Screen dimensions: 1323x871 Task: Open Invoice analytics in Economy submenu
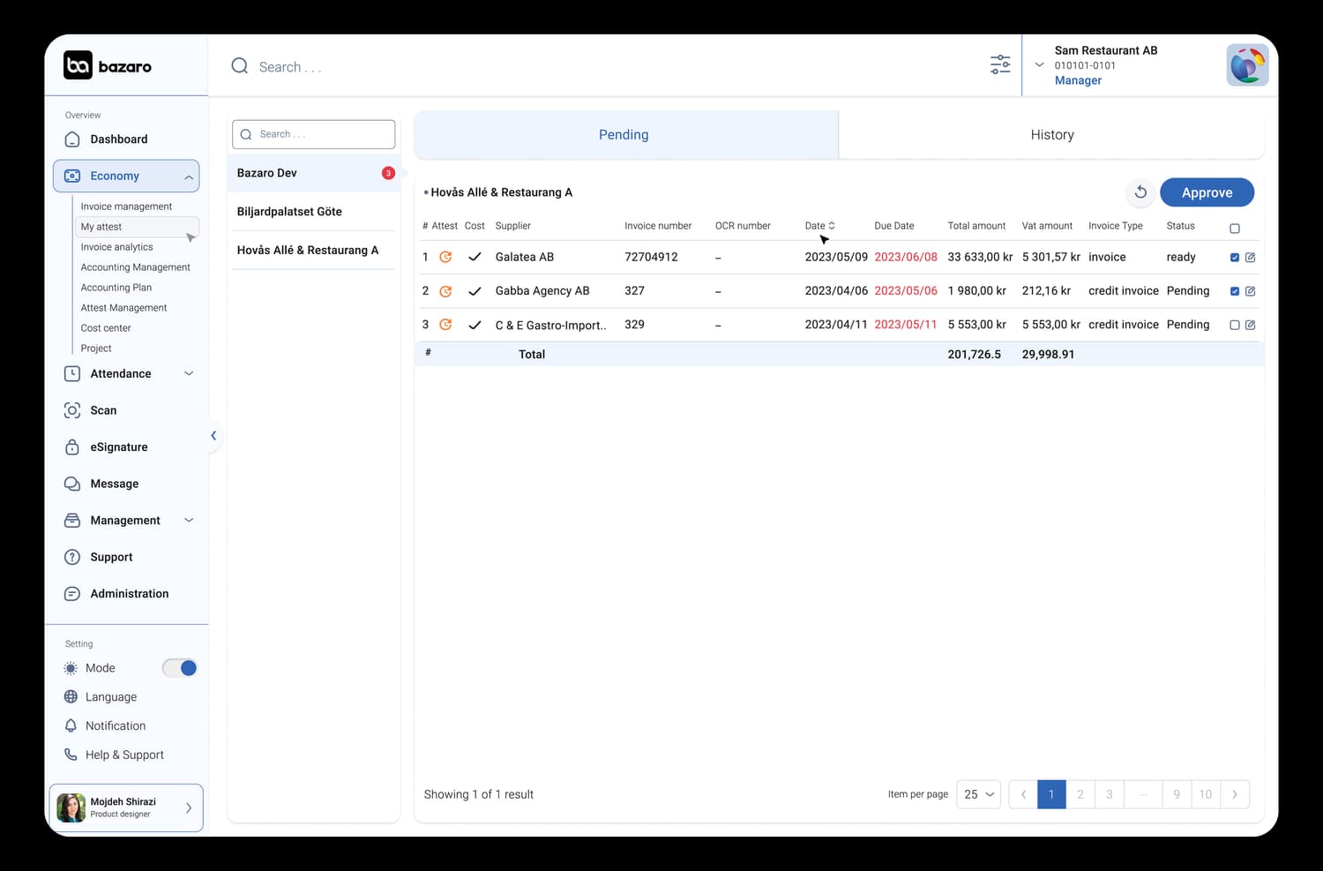coord(116,247)
